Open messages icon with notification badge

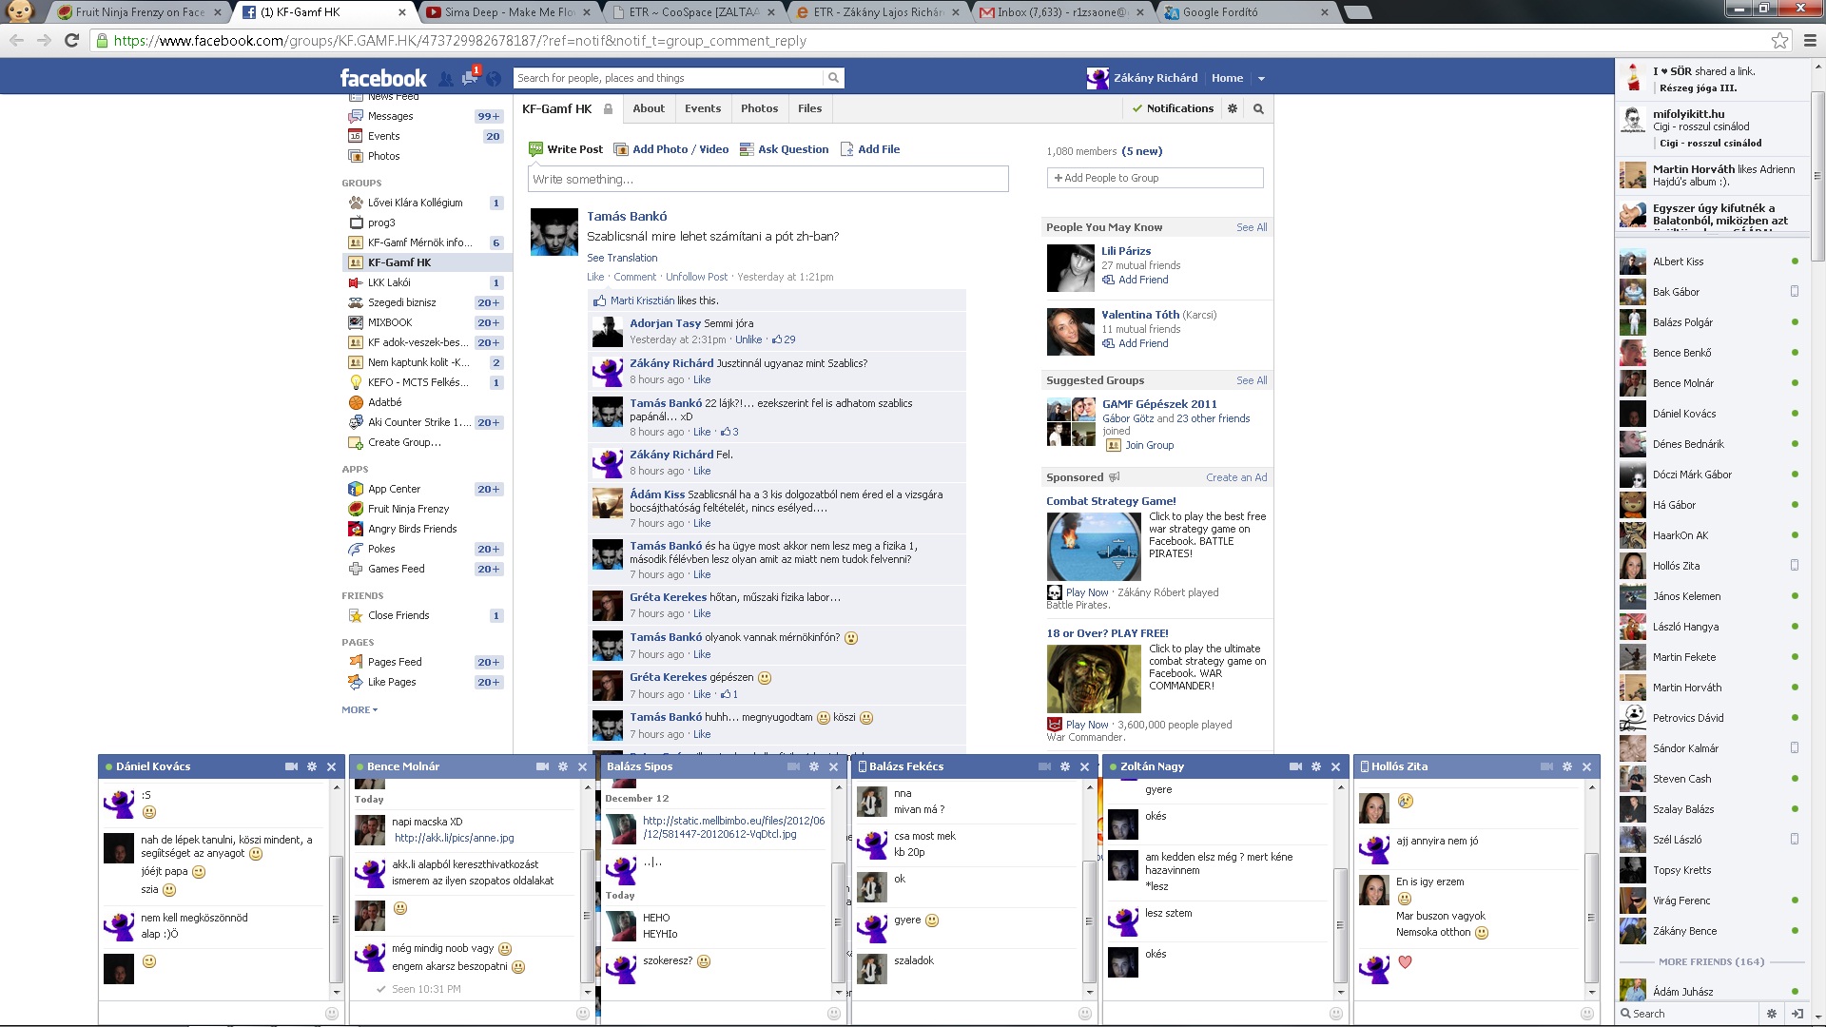[x=469, y=79]
